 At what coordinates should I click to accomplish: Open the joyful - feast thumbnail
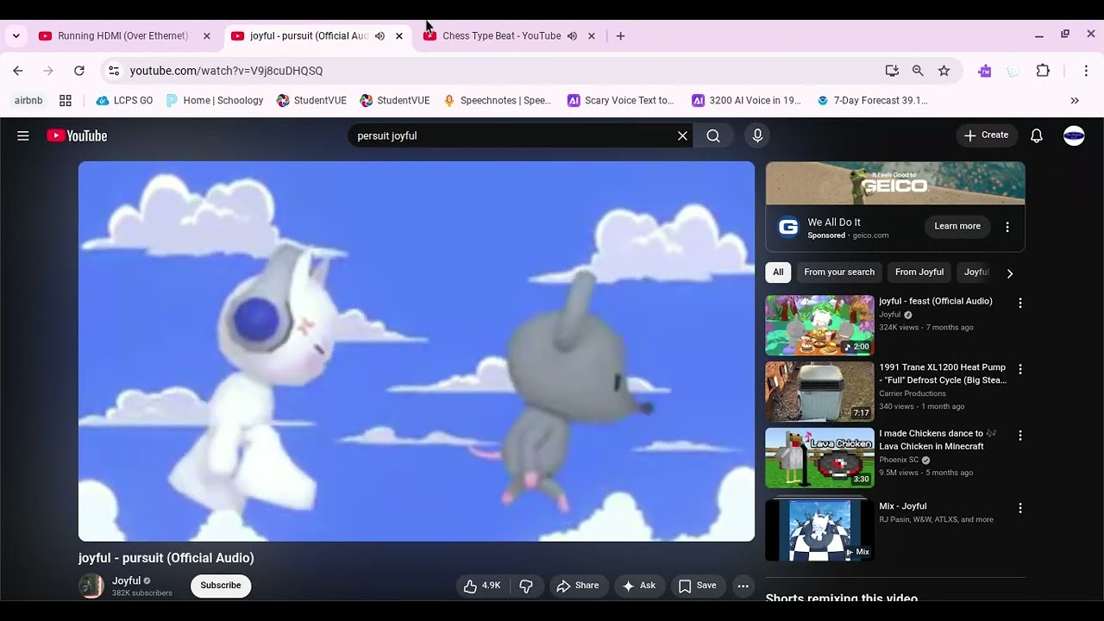coord(819,325)
